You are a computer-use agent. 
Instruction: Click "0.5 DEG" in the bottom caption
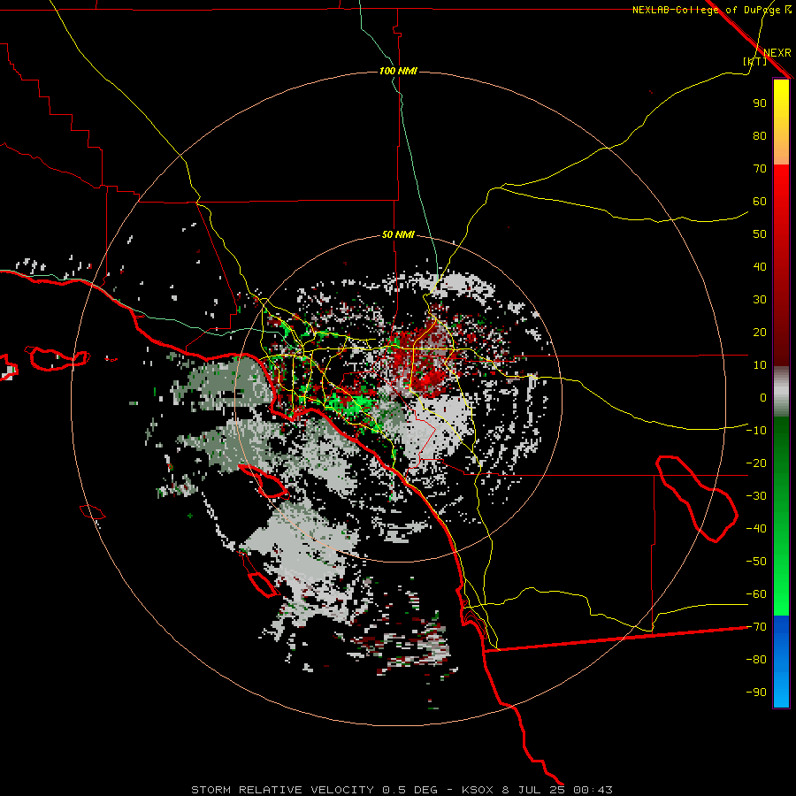coord(409,790)
